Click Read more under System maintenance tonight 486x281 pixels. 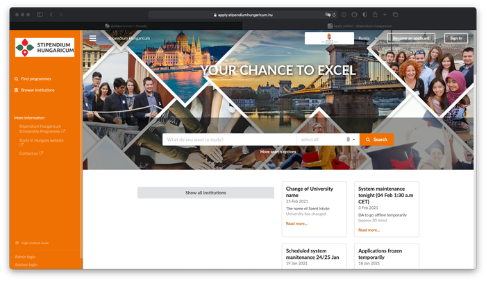(369, 230)
